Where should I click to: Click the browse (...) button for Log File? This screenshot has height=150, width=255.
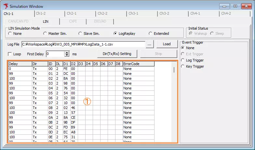149,44
